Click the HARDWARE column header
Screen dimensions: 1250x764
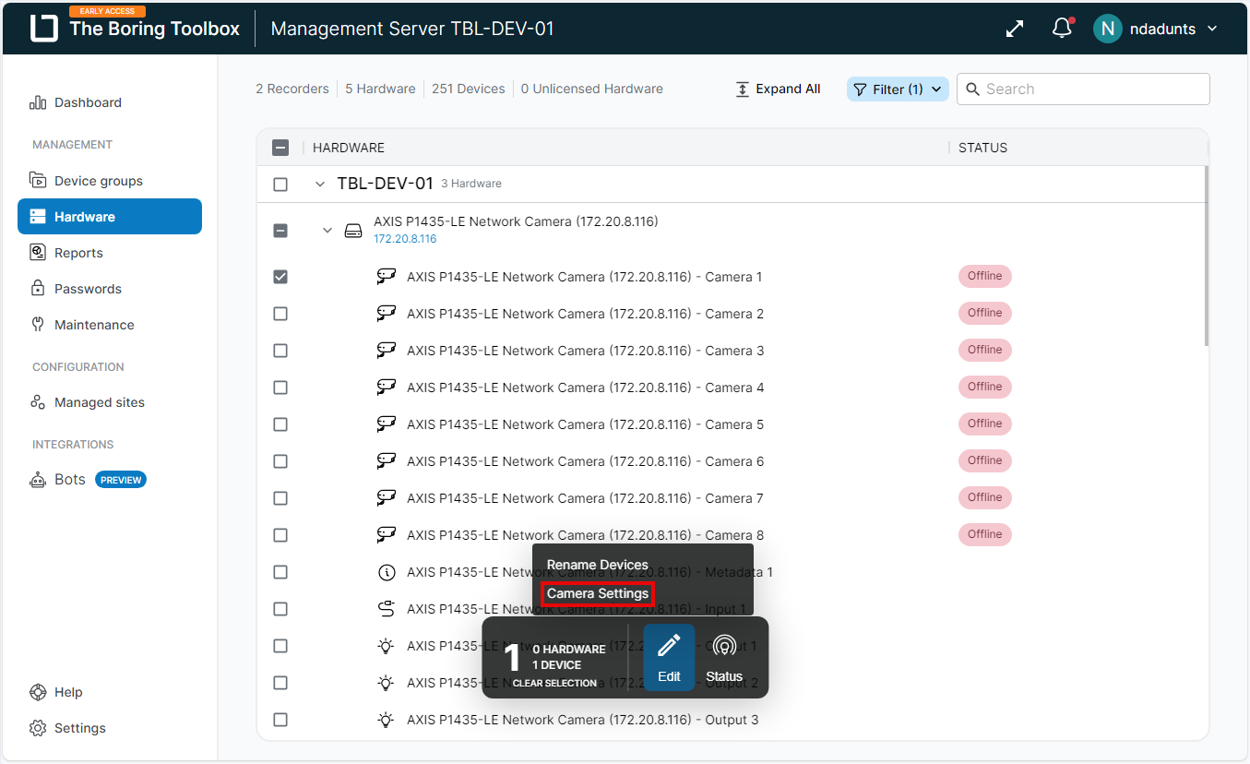(x=349, y=148)
